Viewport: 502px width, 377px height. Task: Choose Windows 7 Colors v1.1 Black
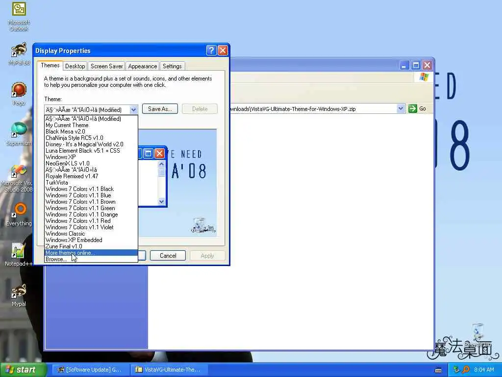coord(91,189)
